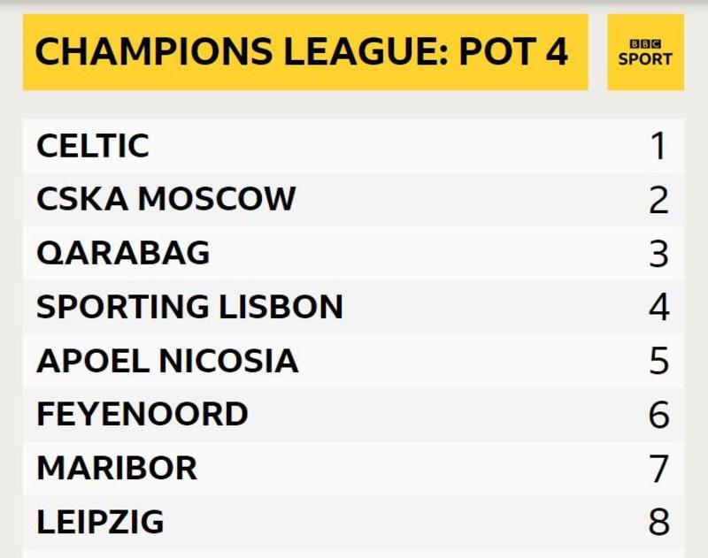Click number 2 beside CSKA Moscow
Viewport: 708px width, 558px height.
658,200
